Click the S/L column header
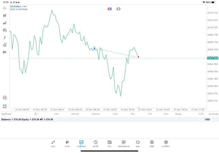Screen dimensions: 219x153 pos(133,114)
